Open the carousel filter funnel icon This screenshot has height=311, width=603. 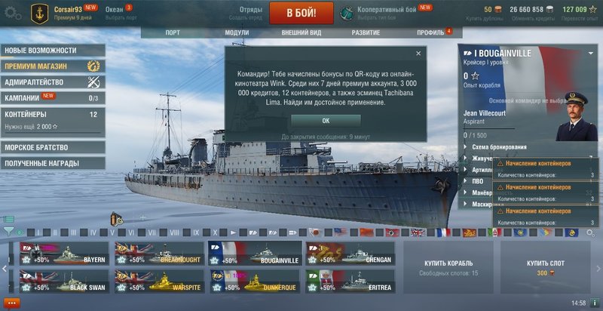(8, 232)
